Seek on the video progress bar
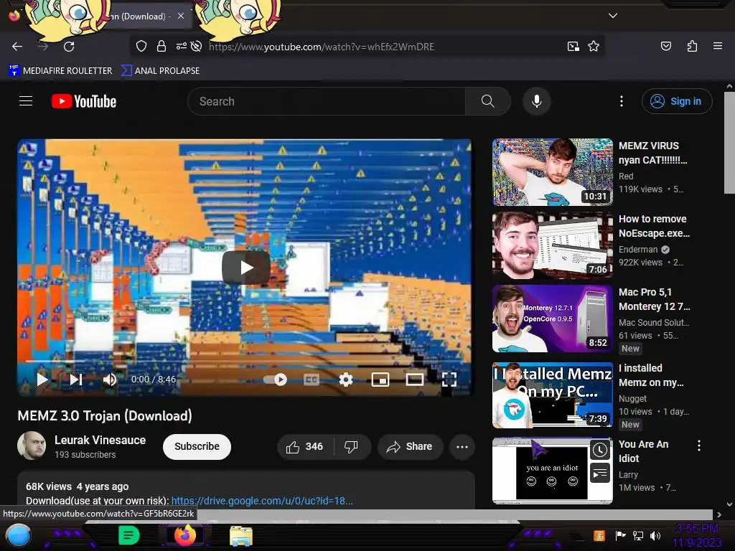 coord(244,362)
